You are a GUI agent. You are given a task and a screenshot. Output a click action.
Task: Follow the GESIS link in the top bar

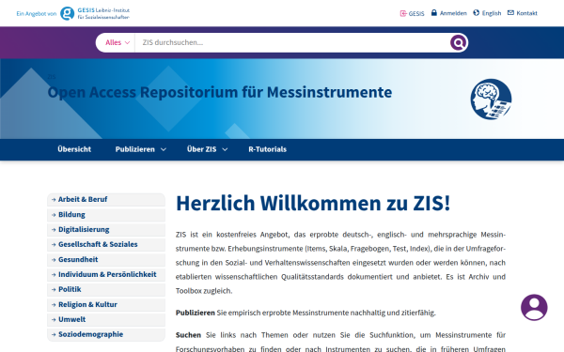click(x=416, y=14)
